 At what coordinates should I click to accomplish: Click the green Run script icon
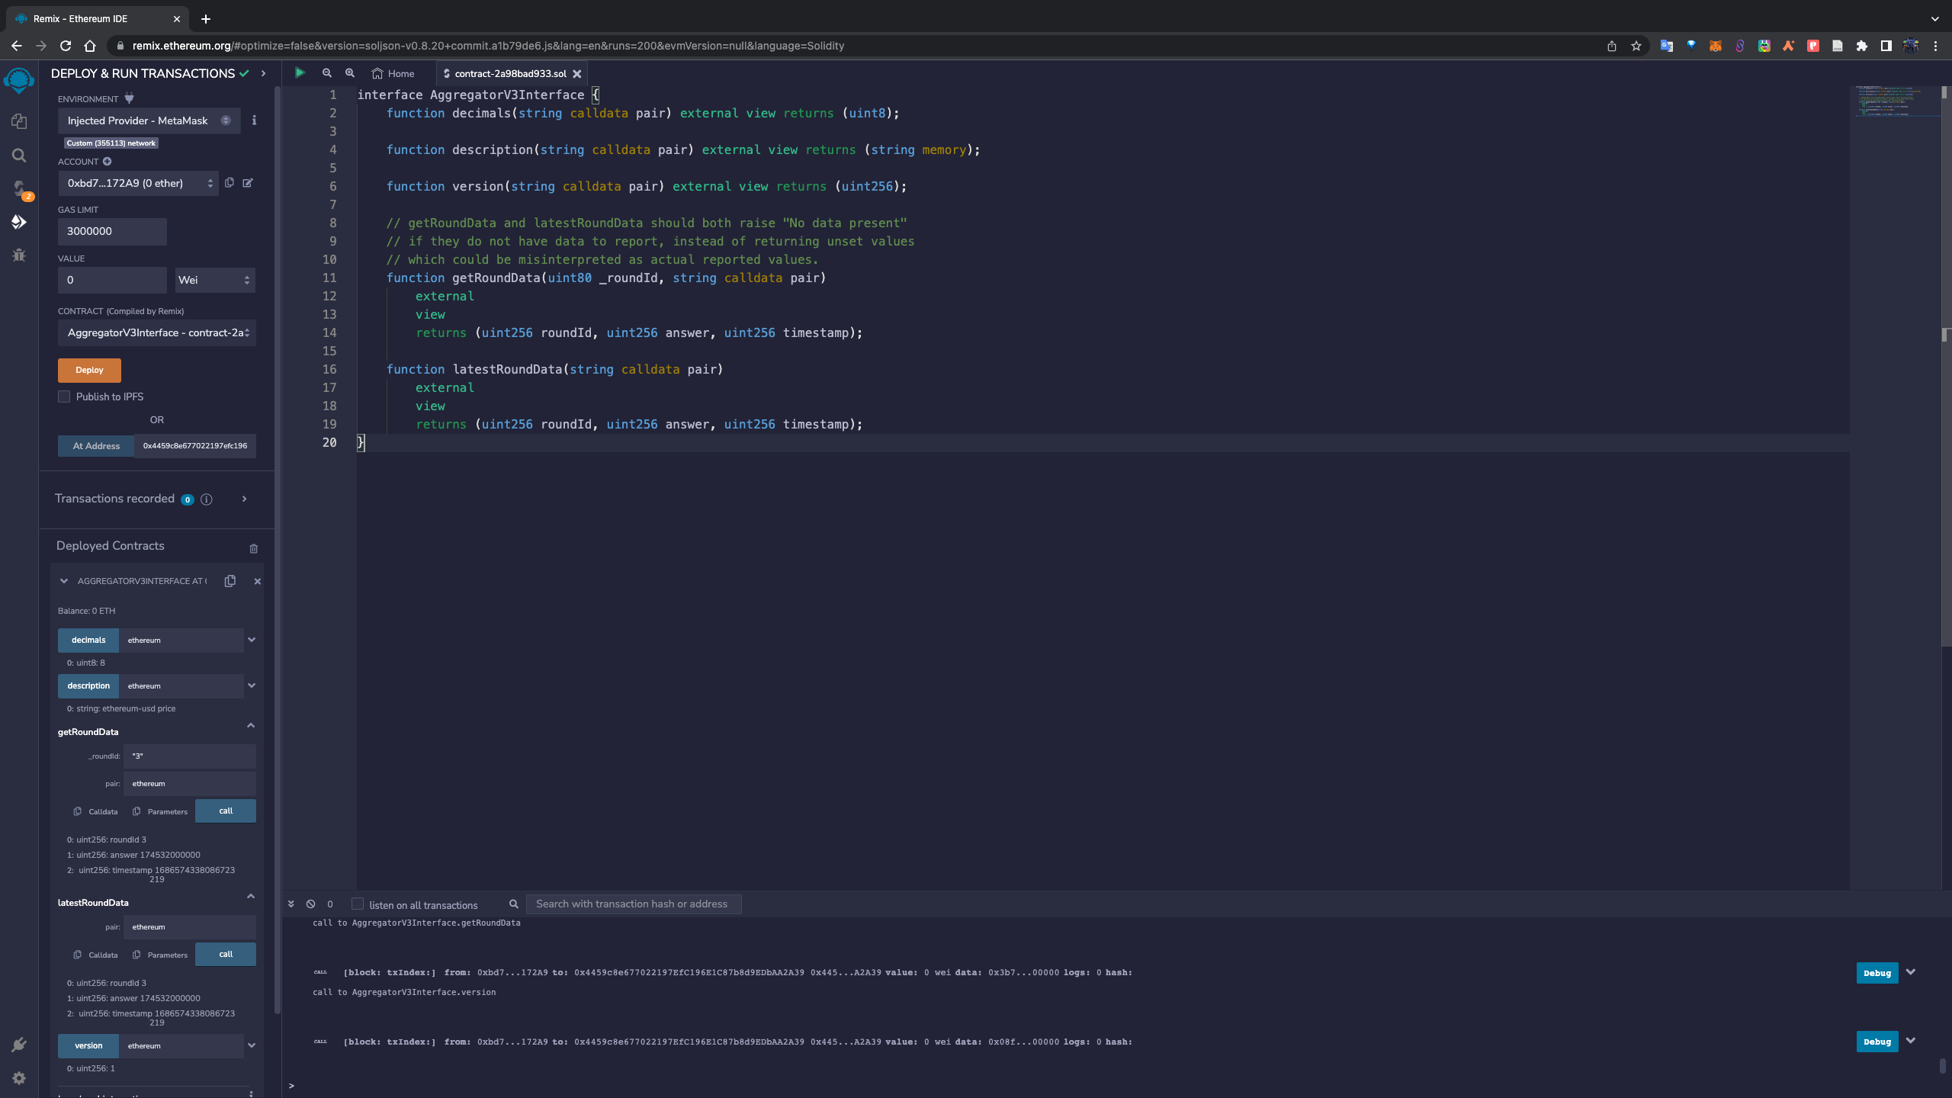300,73
